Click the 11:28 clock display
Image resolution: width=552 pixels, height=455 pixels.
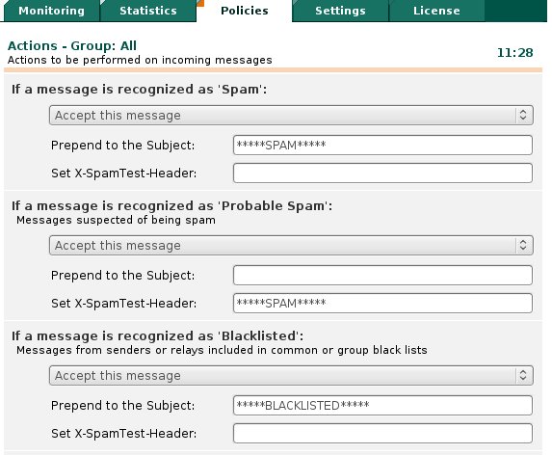(515, 53)
